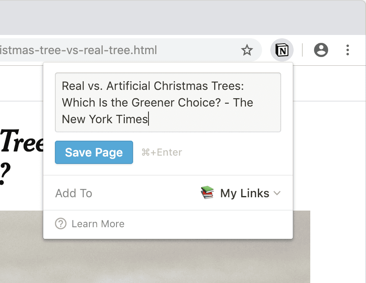Click the bookmark star in the address bar

[247, 50]
